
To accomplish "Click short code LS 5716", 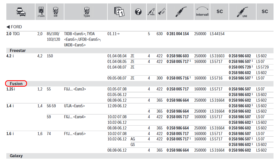I will (216, 78).
